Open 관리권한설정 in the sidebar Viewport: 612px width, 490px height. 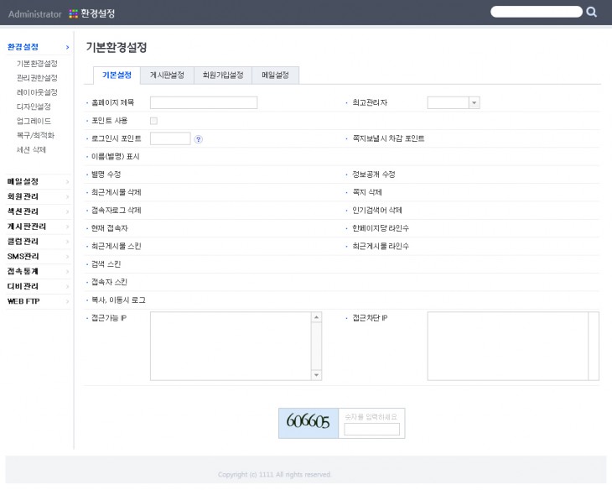point(37,78)
